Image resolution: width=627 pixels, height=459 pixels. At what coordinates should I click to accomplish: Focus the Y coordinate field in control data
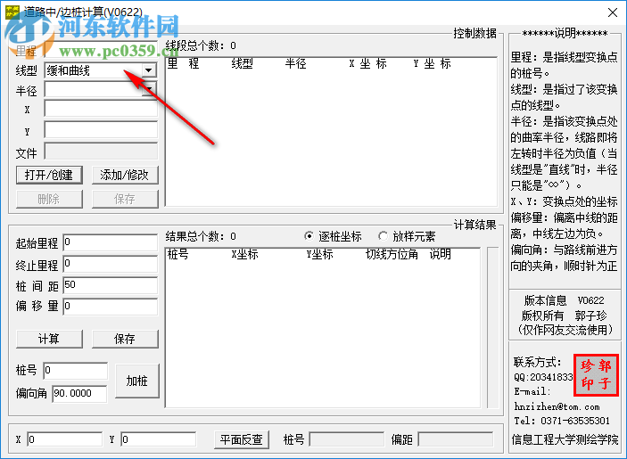coord(101,130)
